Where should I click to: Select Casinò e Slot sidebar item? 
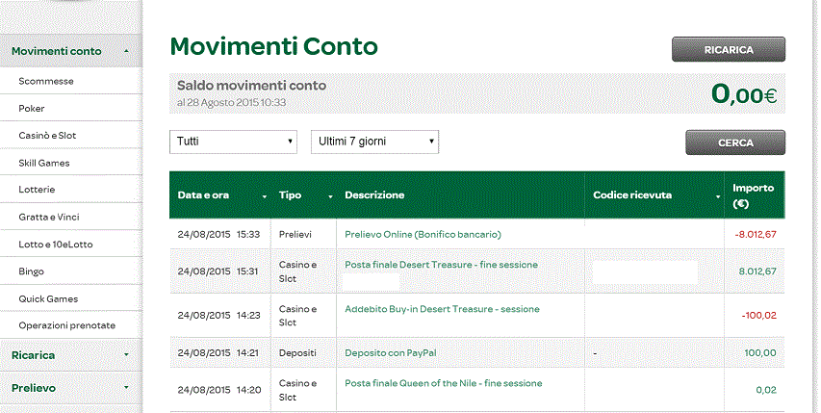[48, 136]
